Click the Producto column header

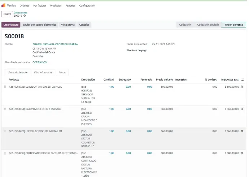pos(14,79)
